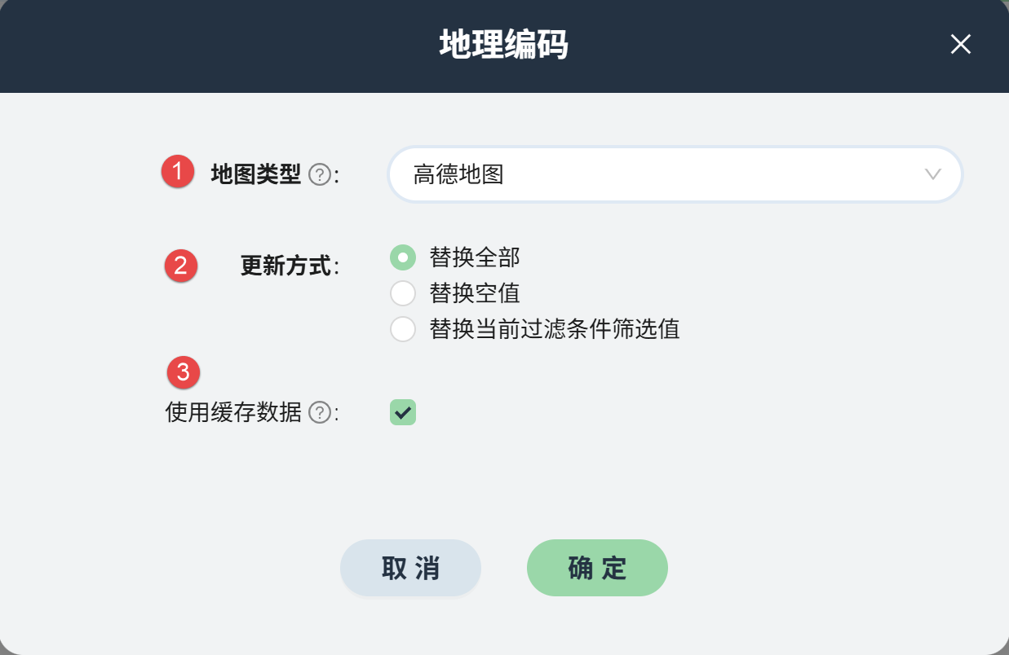Click the 替换空值 option label text
This screenshot has height=655, width=1009.
(475, 293)
